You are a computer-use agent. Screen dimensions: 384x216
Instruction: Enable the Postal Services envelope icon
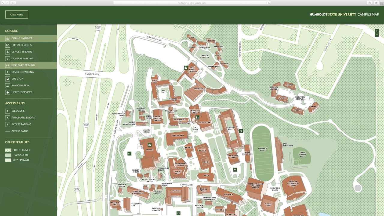pyautogui.click(x=8, y=45)
